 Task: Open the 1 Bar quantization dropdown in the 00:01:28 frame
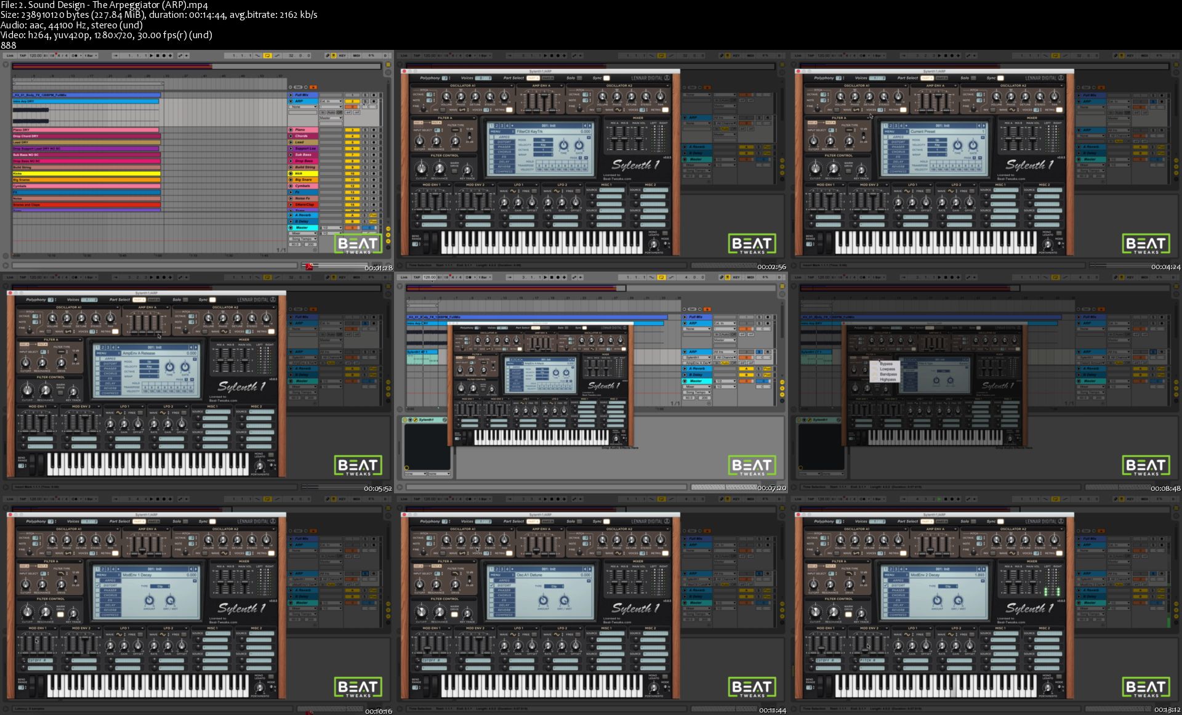coord(90,55)
